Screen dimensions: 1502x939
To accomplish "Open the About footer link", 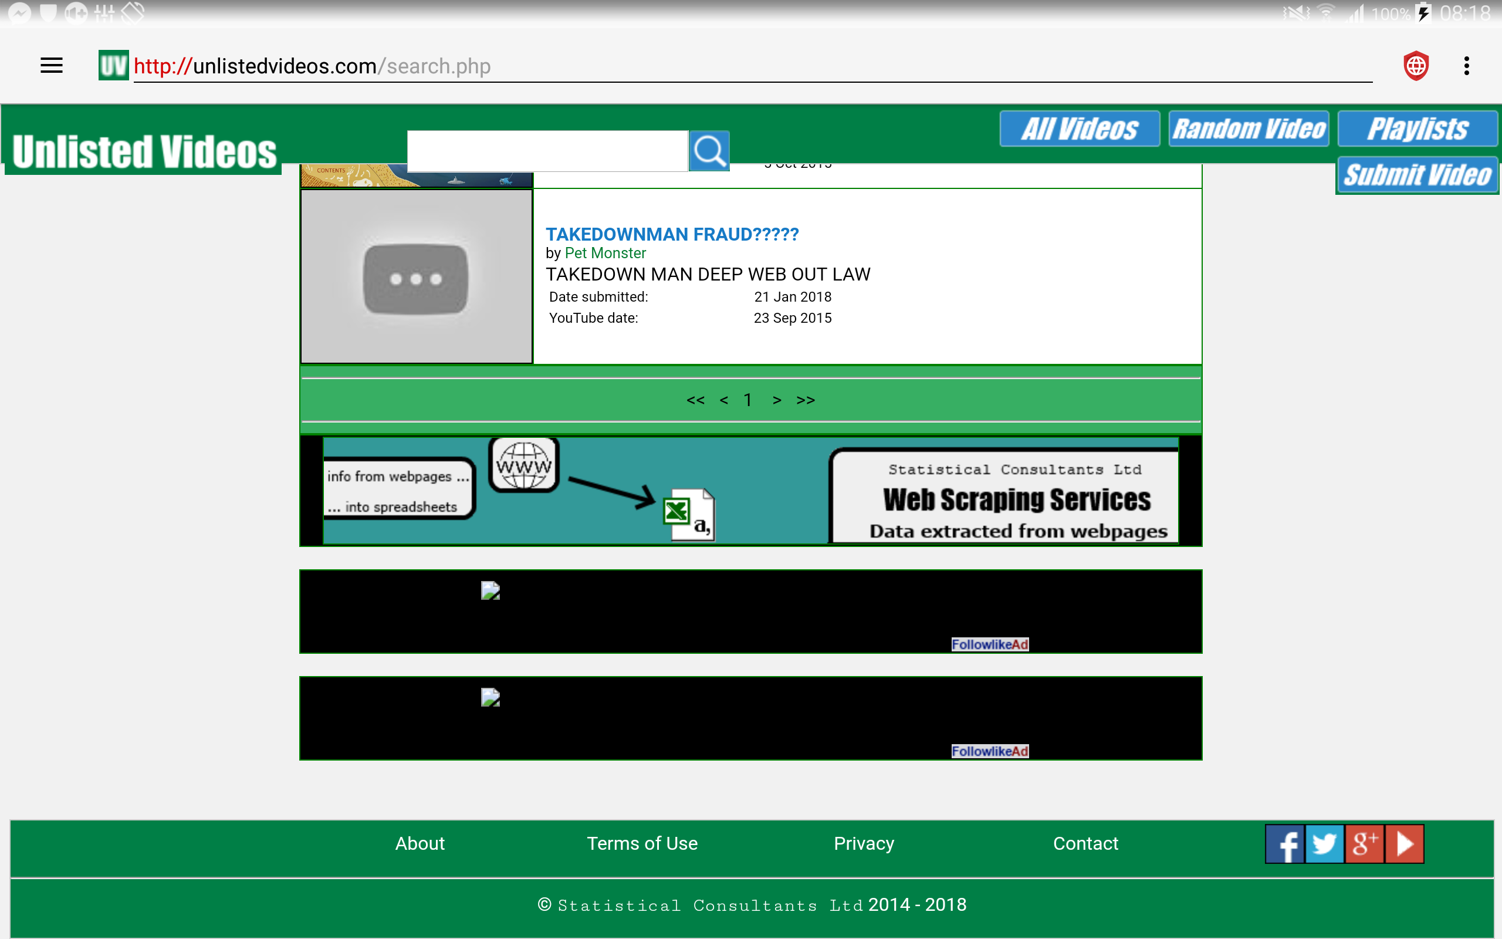I will pyautogui.click(x=420, y=843).
